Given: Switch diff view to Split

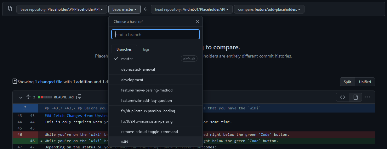Looking at the screenshot, I should pos(347,82).
